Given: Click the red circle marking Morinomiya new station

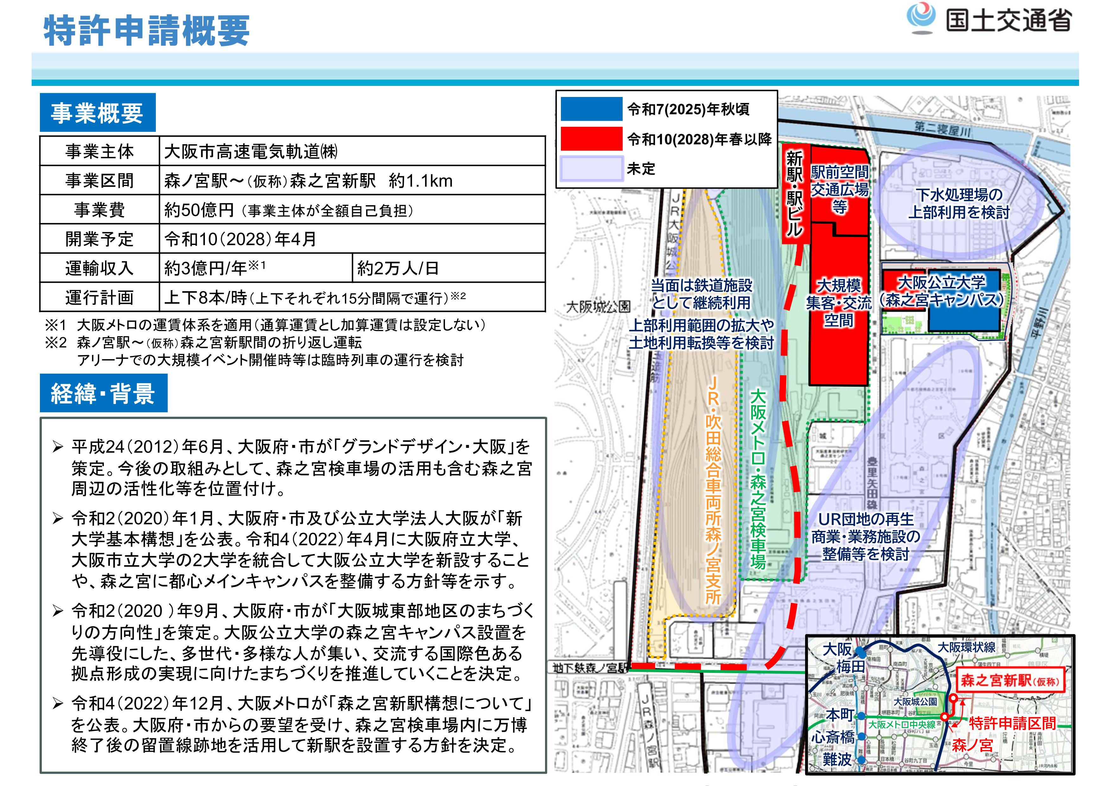Looking at the screenshot, I should [953, 698].
